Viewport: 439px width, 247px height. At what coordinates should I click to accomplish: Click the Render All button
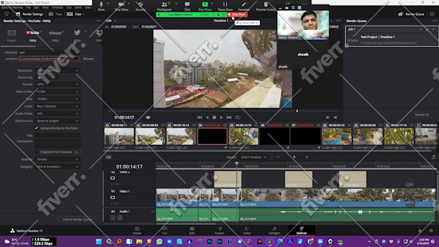[422, 115]
